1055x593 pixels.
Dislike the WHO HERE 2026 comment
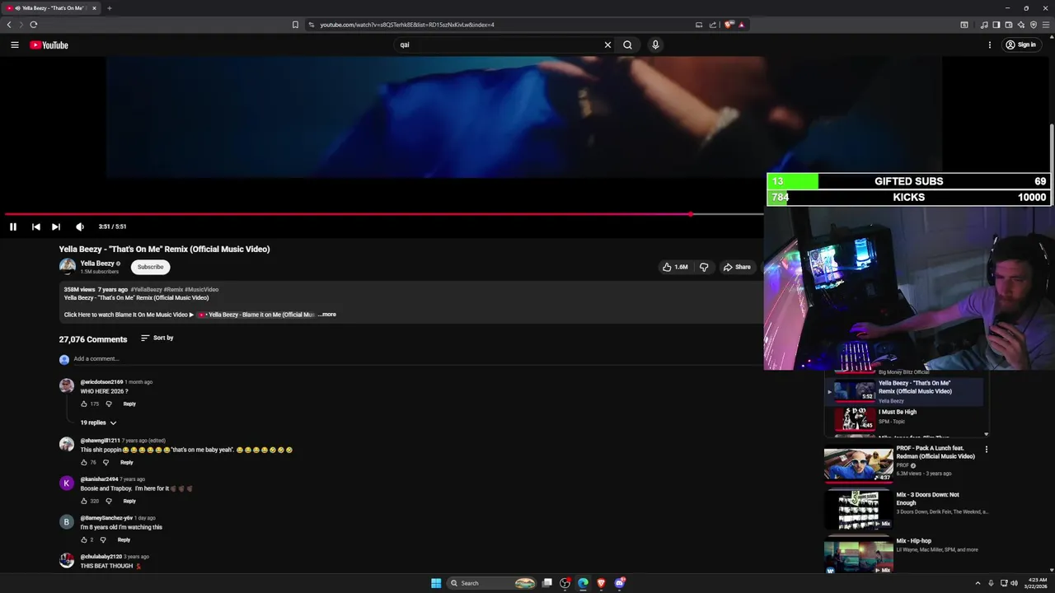click(109, 404)
